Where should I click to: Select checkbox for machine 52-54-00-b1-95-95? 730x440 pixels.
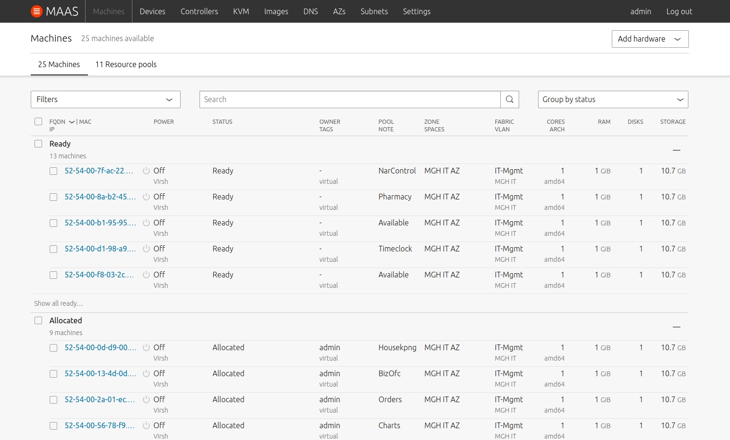[x=53, y=223]
